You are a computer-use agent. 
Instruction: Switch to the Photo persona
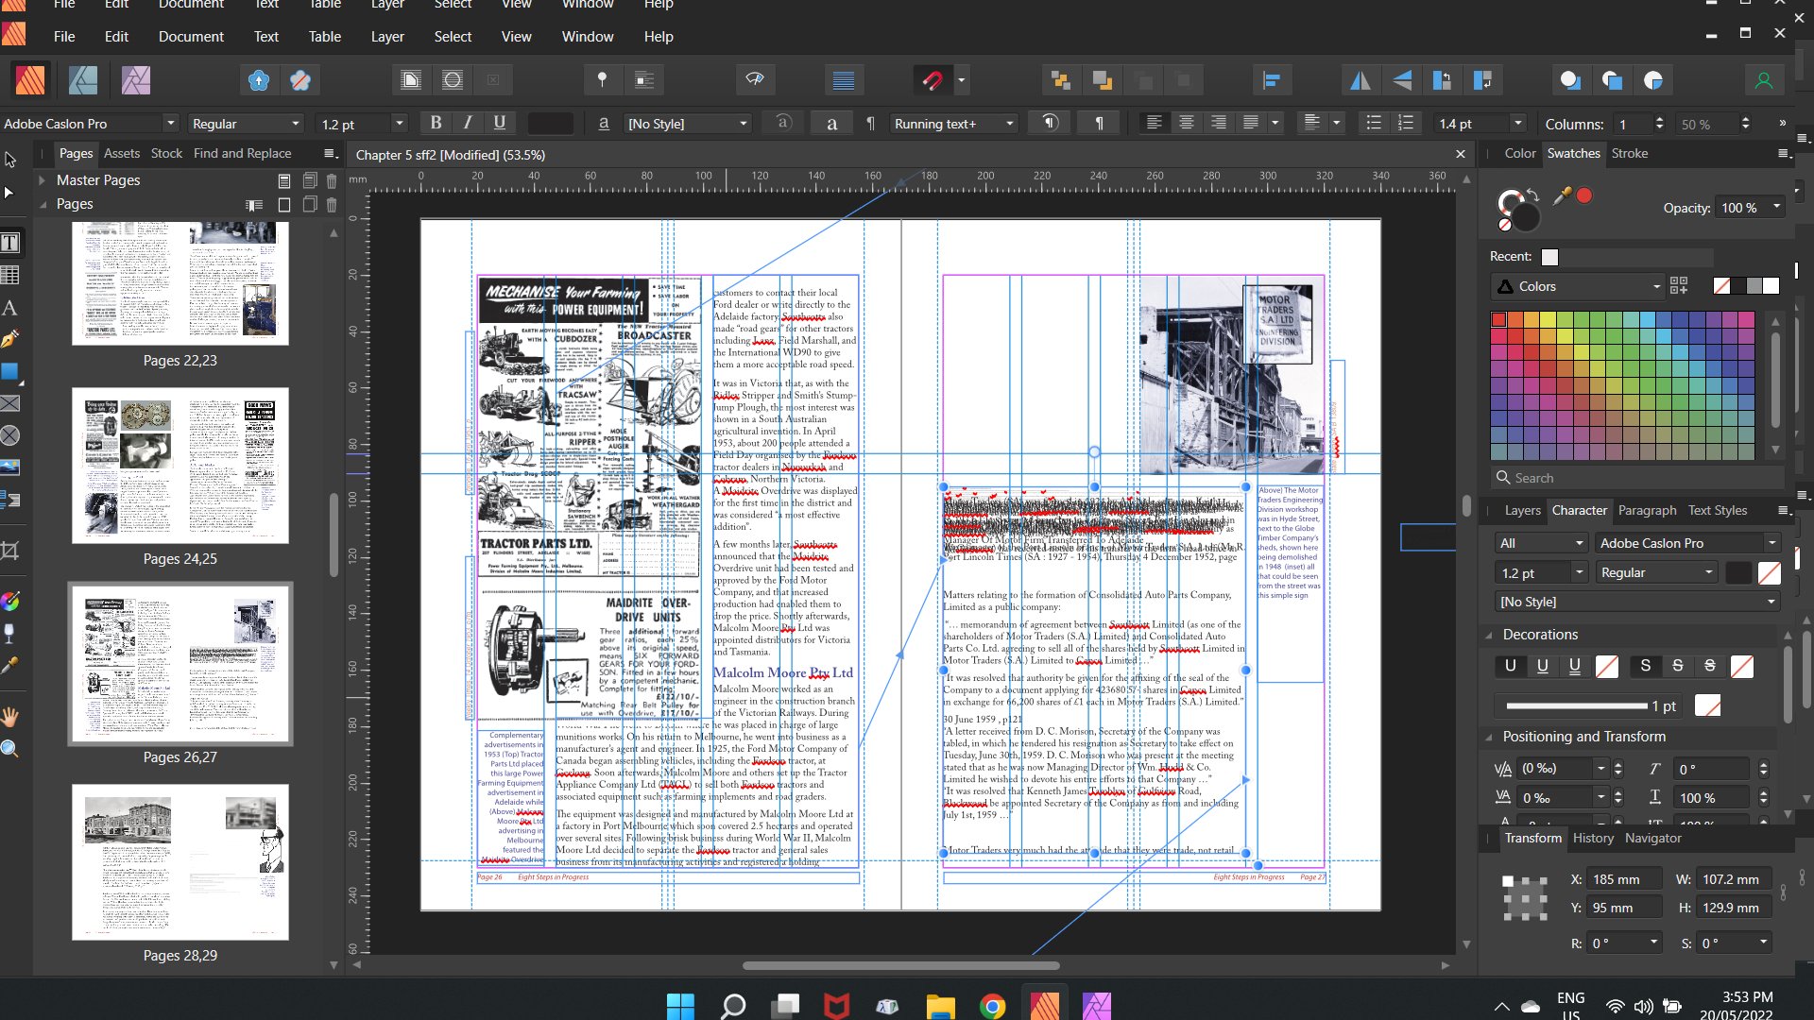tap(136, 80)
